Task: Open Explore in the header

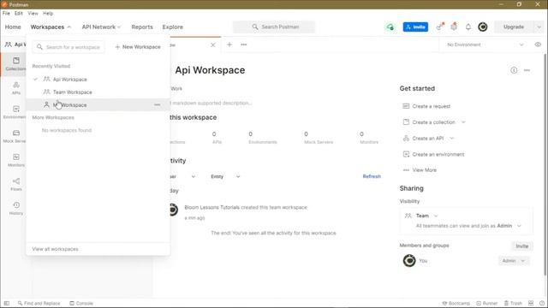Action: point(173,27)
